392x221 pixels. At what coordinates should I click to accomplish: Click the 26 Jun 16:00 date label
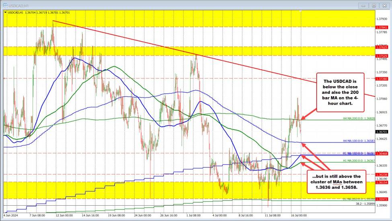pos(169,215)
